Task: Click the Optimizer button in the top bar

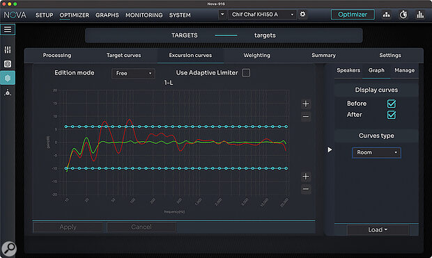Action: [353, 15]
